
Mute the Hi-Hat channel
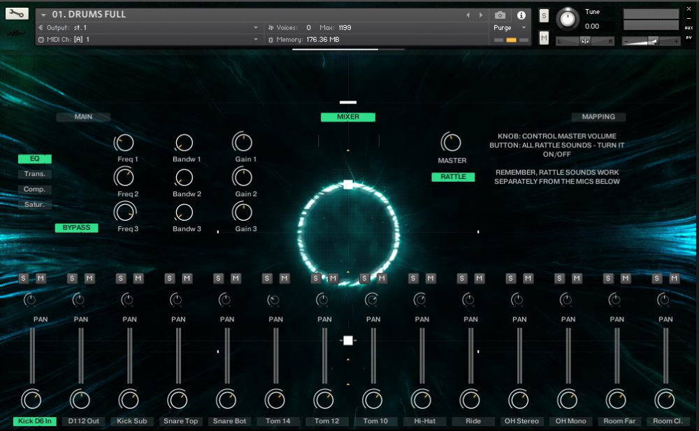(x=431, y=278)
